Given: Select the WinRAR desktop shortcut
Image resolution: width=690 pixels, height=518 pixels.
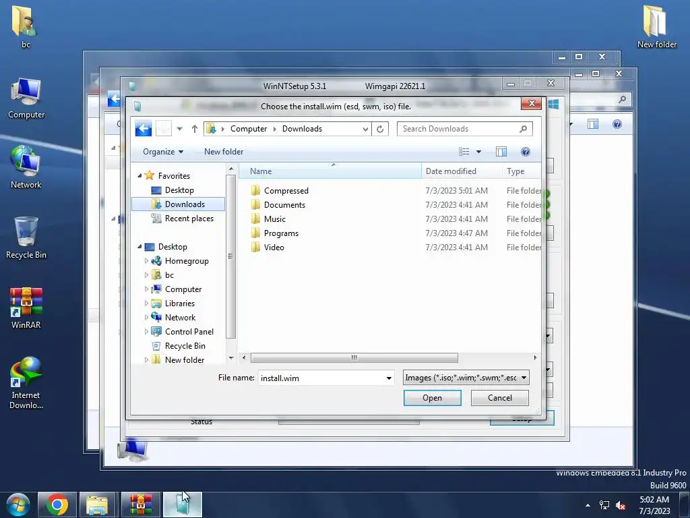Looking at the screenshot, I should 26,308.
